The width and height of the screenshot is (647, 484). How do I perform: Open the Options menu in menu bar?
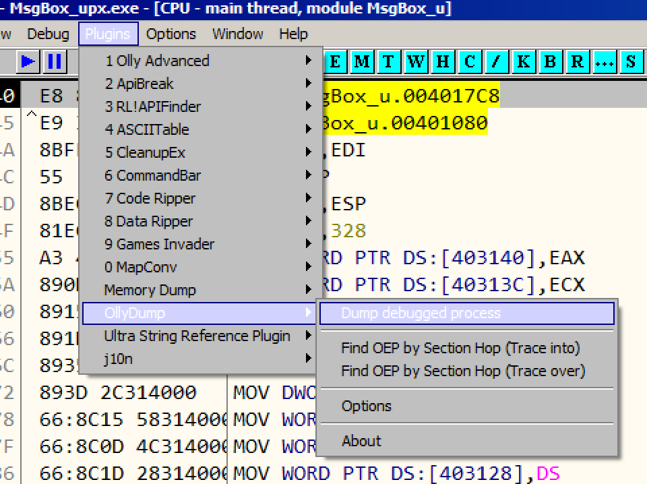click(x=171, y=34)
